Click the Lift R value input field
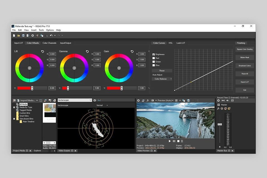Image resolution: width=267 pixels, height=178 pixels. (52, 54)
